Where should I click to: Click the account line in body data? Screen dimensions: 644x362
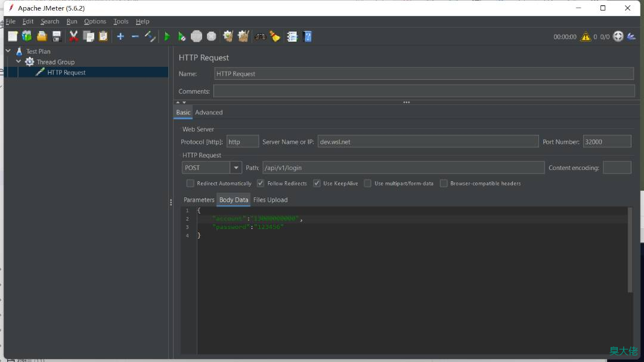coord(257,219)
